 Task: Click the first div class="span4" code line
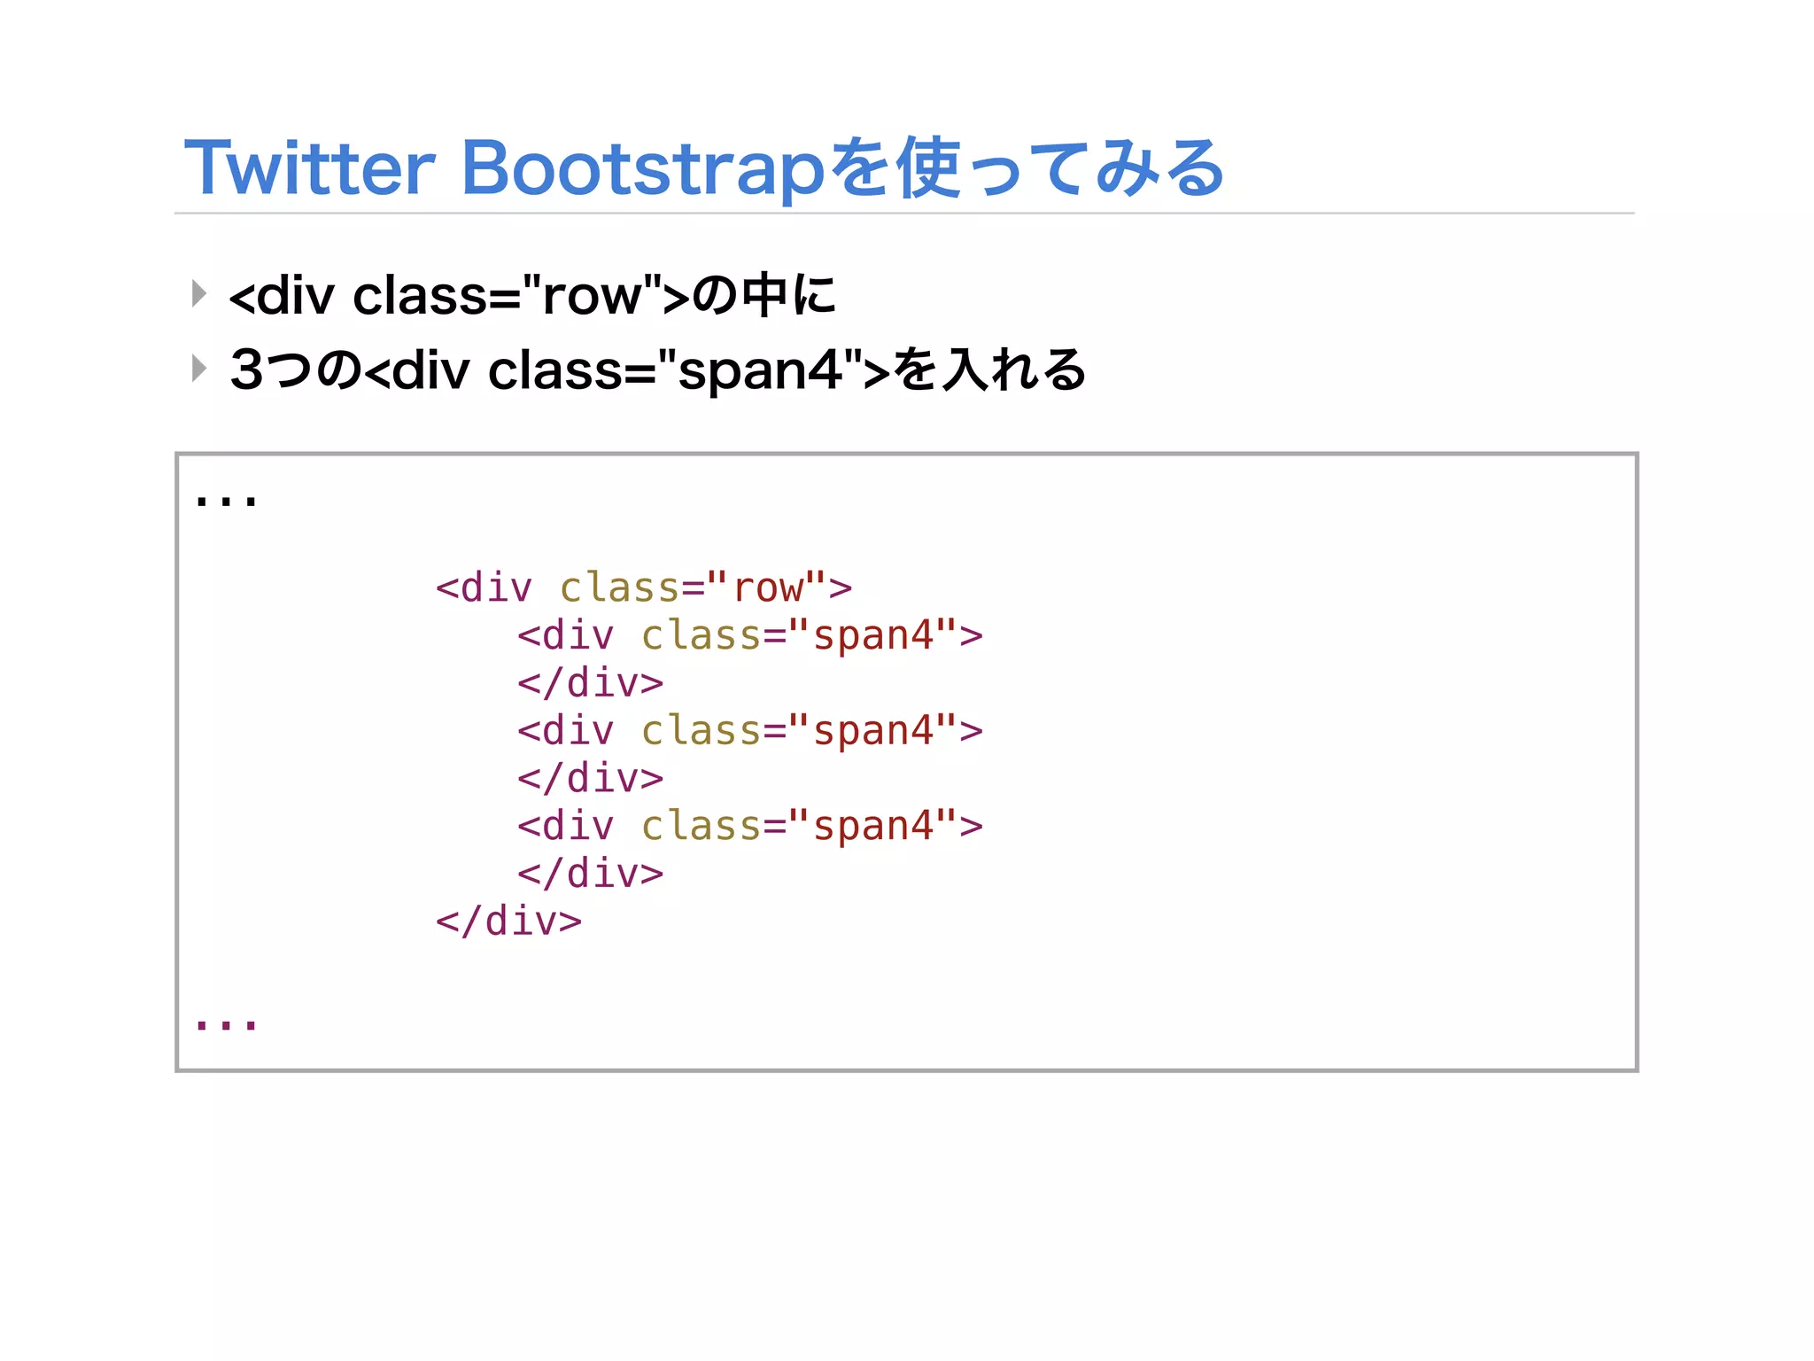tap(749, 635)
